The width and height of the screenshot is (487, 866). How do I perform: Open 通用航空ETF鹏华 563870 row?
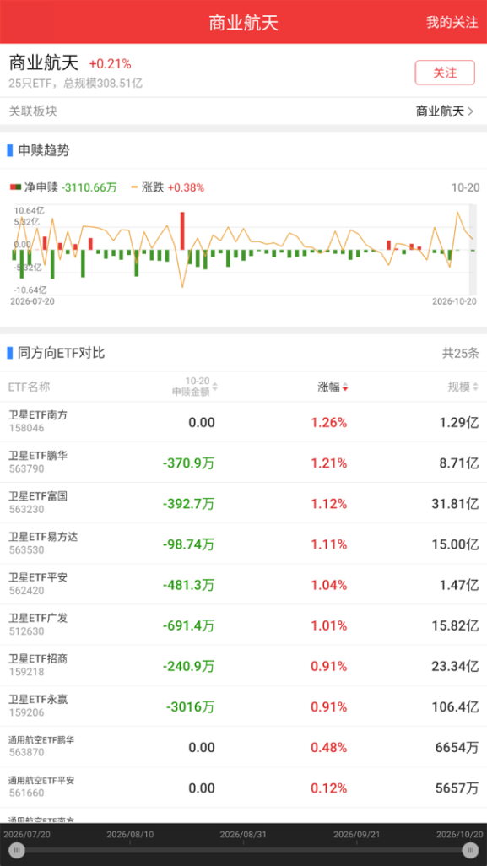tap(243, 747)
